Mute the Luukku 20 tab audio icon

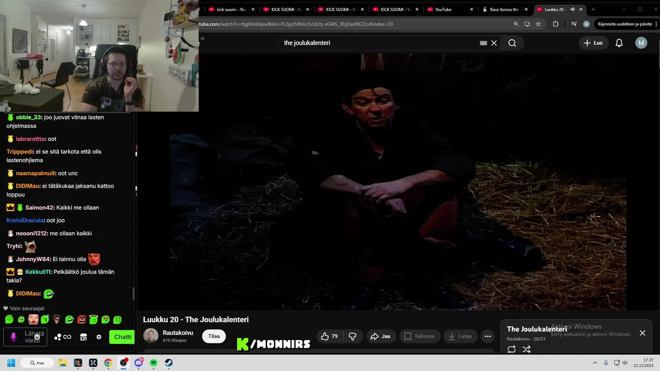point(572,9)
